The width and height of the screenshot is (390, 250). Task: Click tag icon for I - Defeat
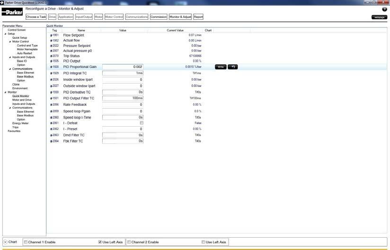point(51,123)
